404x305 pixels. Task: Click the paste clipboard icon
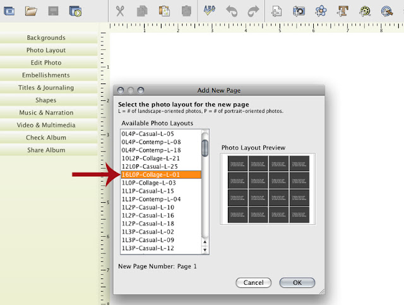point(164,11)
